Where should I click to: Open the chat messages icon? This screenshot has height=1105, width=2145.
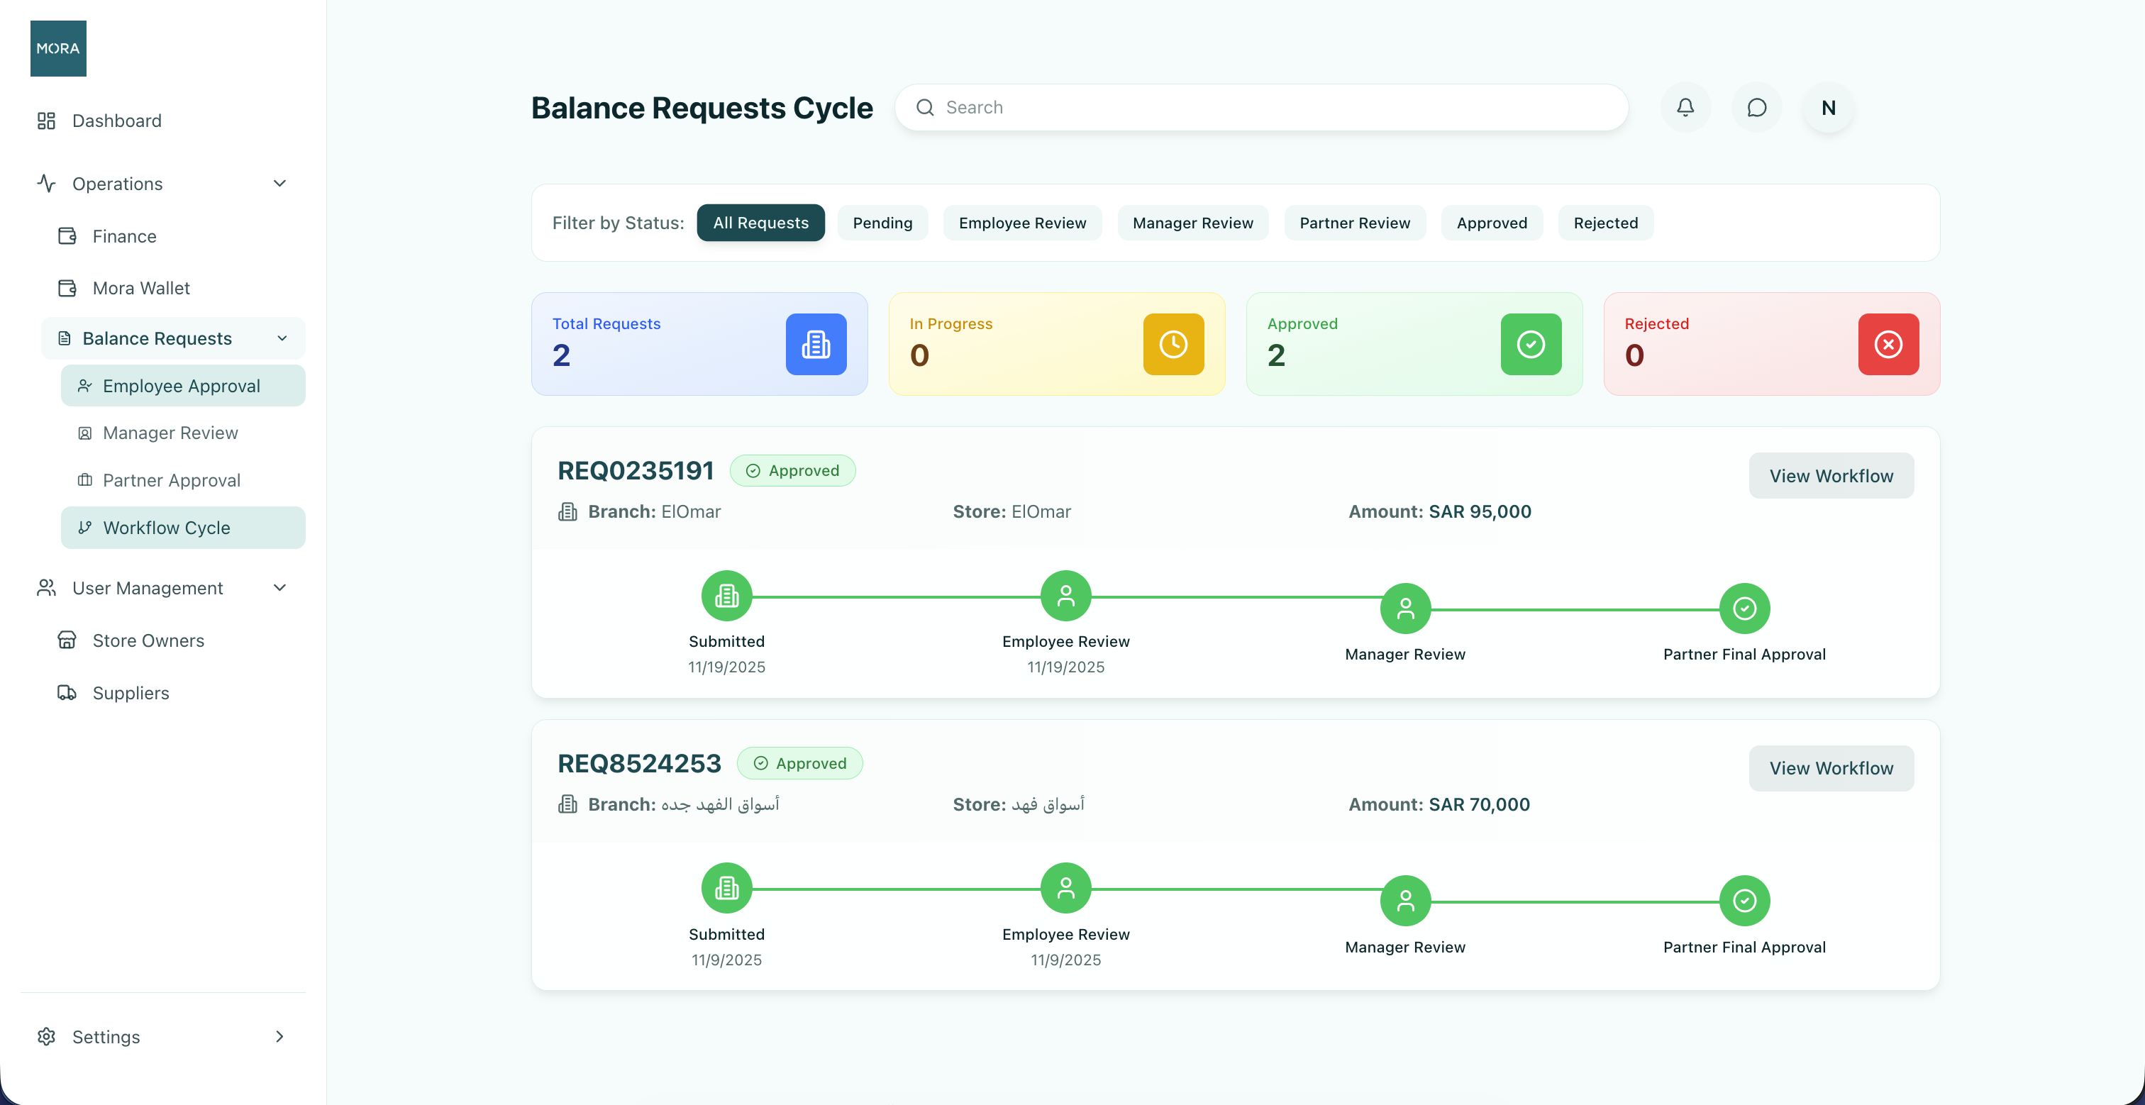coord(1757,107)
